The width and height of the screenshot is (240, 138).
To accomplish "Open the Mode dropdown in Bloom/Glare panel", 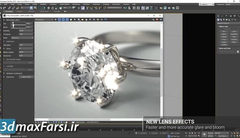I will pos(22,38).
